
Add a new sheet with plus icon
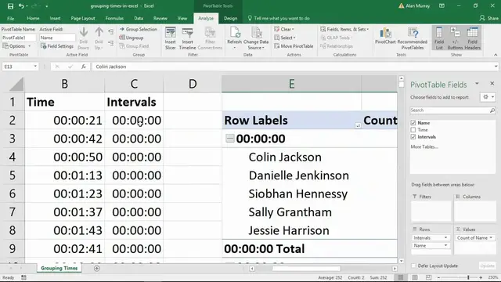tap(97, 269)
